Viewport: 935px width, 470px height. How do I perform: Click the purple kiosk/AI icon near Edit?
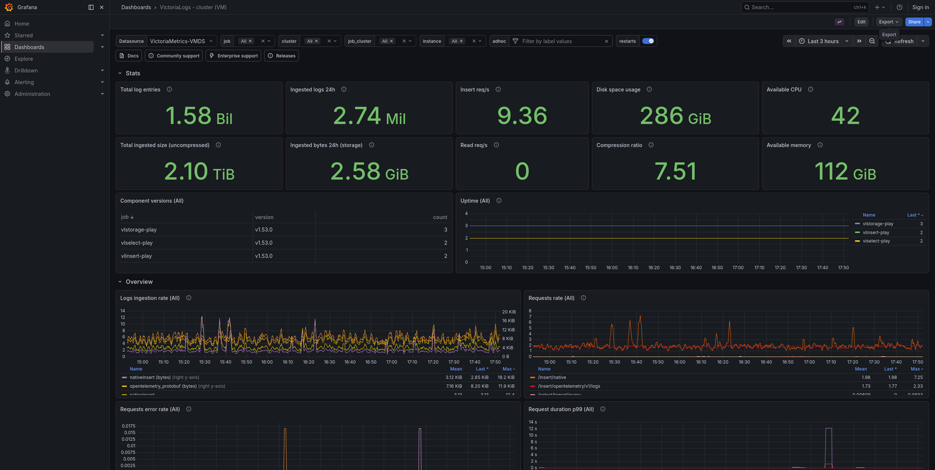pyautogui.click(x=840, y=22)
